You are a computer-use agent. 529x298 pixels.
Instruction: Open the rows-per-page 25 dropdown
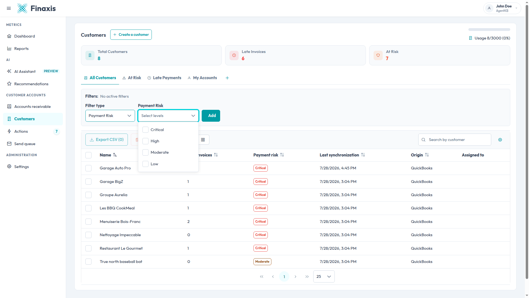tap(324, 276)
